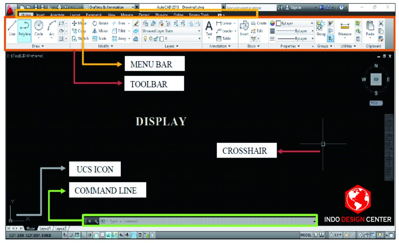Toggle layer freeze sun icon

[150, 39]
